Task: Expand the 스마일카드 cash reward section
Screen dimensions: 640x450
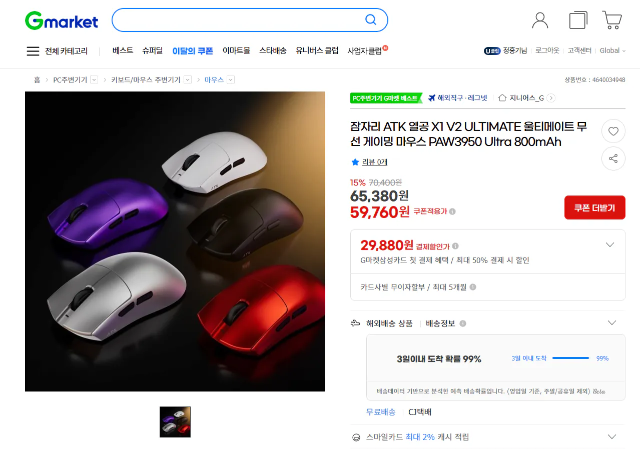Action: (611, 437)
